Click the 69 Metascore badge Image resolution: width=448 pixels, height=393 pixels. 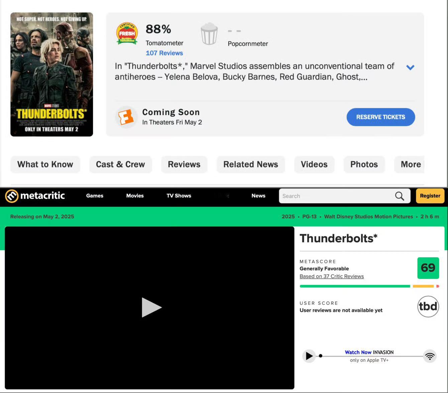[428, 268]
